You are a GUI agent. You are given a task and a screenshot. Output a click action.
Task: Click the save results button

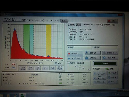coord(93,53)
